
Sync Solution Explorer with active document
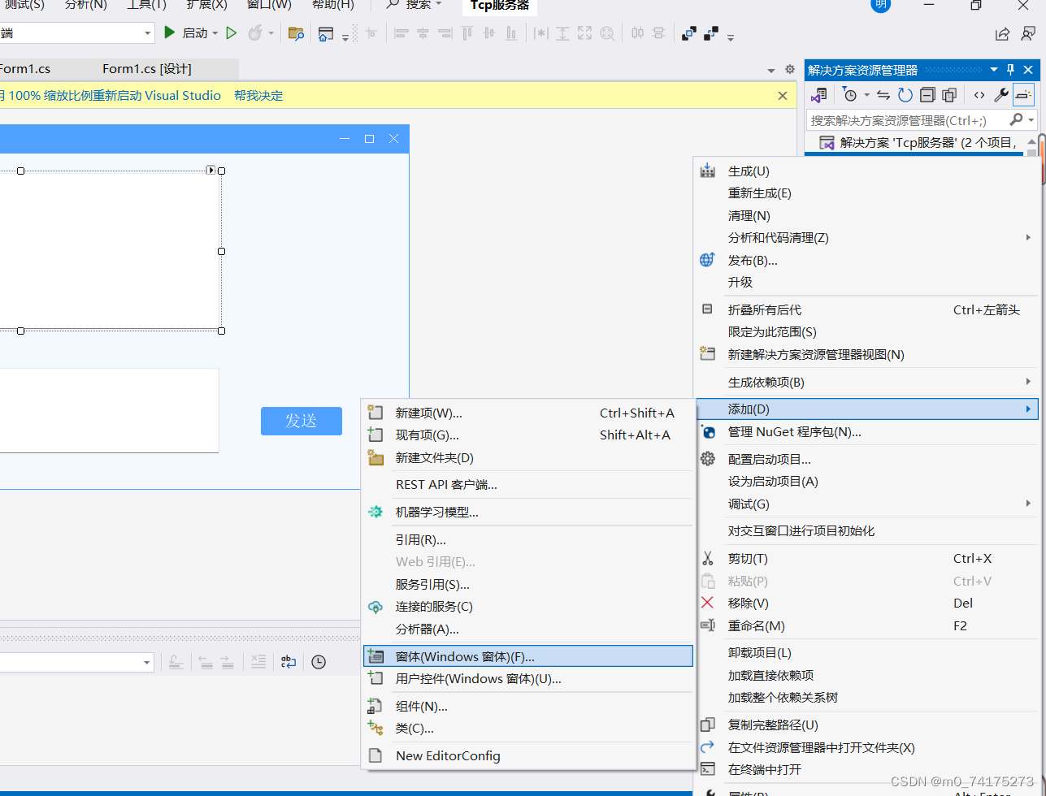click(883, 95)
